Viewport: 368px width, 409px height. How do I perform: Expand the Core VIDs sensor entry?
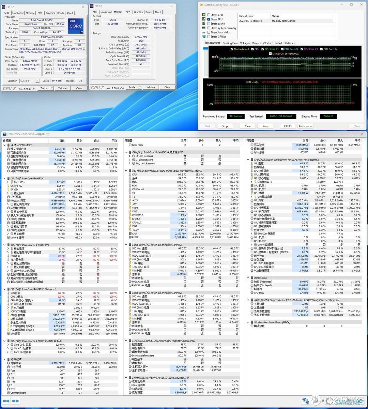(x=8, y=182)
